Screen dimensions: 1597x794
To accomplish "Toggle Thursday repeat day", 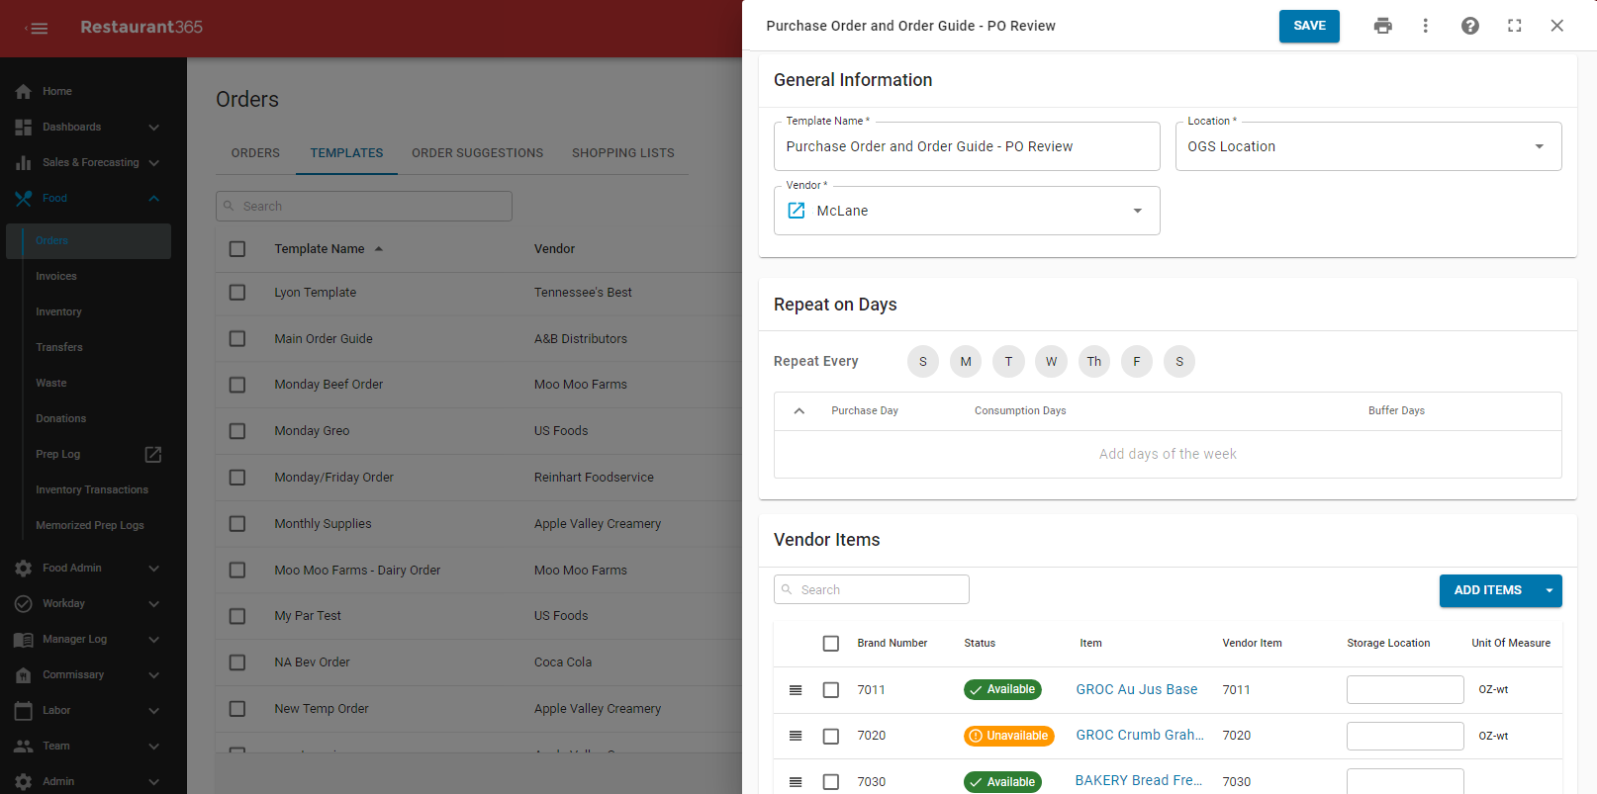I will click(1094, 361).
